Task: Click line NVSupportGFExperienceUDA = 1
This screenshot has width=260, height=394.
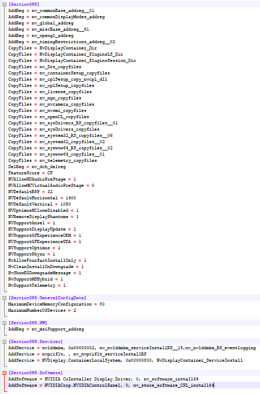Action: 45,242
